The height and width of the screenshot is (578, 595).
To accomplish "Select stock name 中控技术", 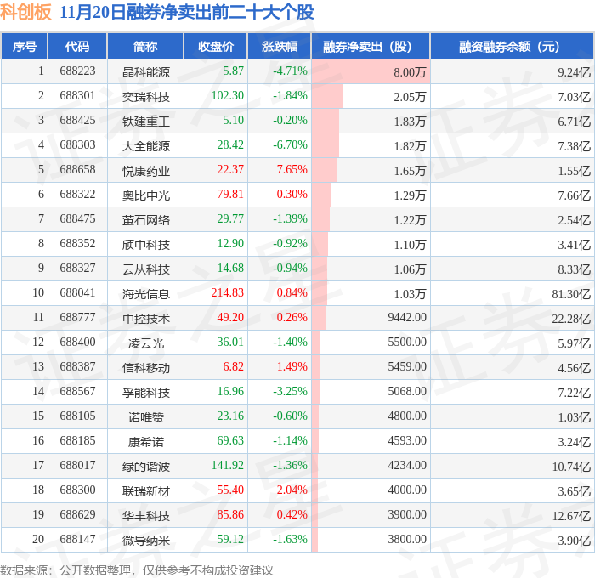I will (x=145, y=319).
